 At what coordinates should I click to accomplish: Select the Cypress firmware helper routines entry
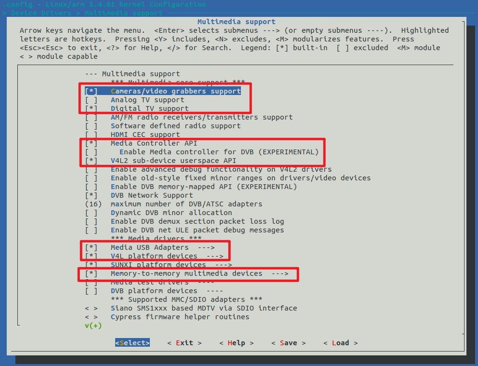180,317
